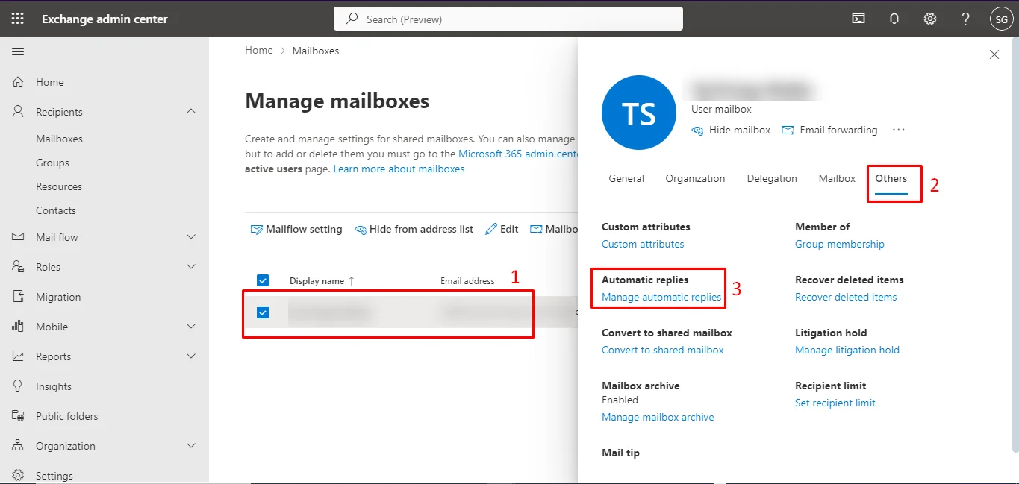
Task: Click the Public folders icon
Action: pyautogui.click(x=19, y=416)
